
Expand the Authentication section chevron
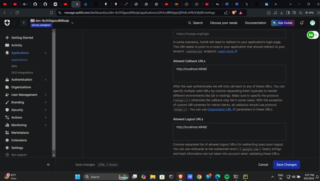pyautogui.click(x=46, y=79)
